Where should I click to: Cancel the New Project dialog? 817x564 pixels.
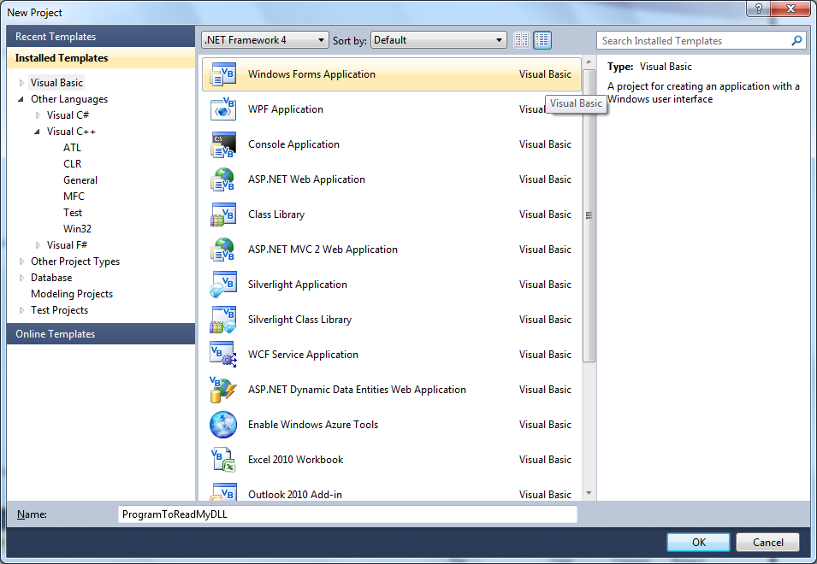click(x=767, y=542)
